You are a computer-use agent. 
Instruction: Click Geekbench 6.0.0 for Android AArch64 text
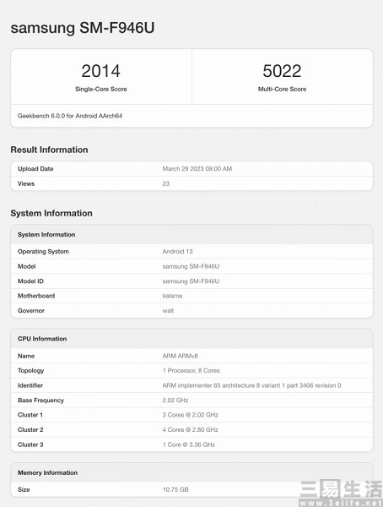pos(70,116)
